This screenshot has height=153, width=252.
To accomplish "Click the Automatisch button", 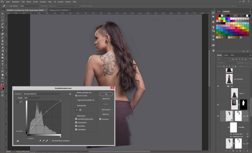I will (x=106, y=110).
